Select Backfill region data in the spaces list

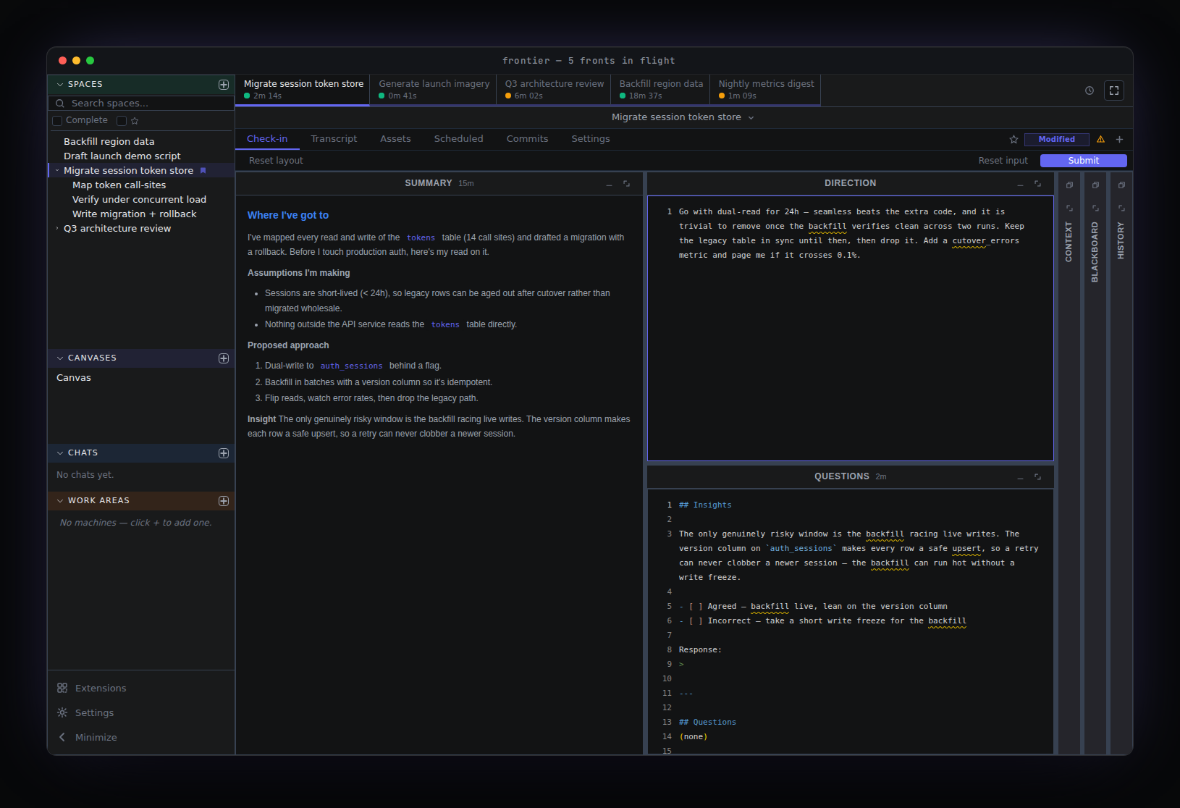click(109, 142)
